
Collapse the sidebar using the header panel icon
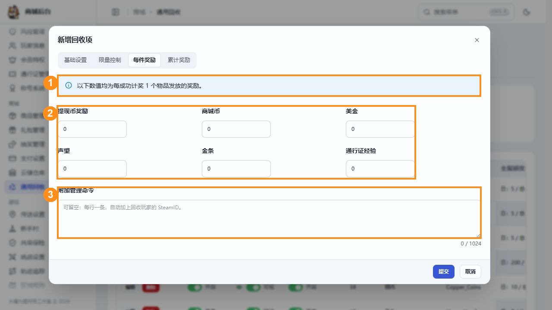(115, 12)
